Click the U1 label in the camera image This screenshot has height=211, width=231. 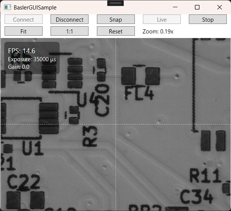click(33, 148)
